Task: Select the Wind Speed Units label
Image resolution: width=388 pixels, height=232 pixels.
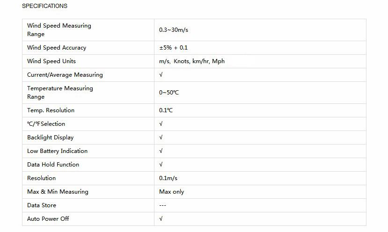Action: click(x=51, y=61)
